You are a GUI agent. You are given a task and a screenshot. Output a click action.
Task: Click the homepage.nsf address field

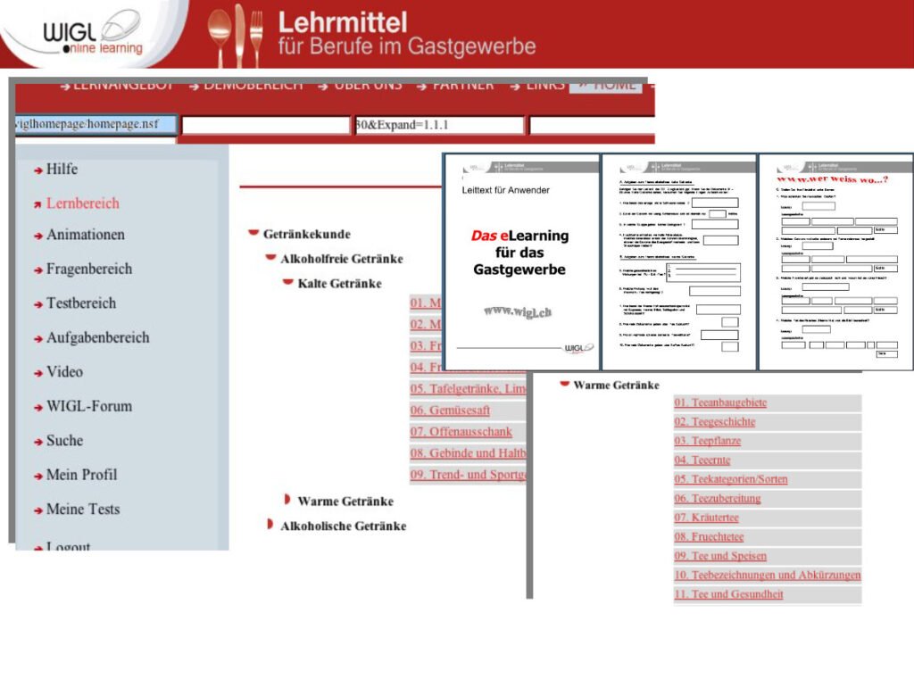pyautogui.click(x=95, y=124)
